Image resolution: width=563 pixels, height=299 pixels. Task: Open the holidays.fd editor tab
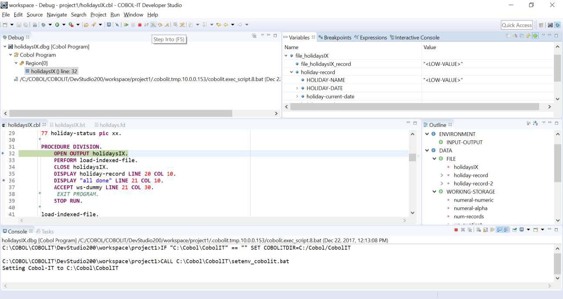click(x=112, y=125)
